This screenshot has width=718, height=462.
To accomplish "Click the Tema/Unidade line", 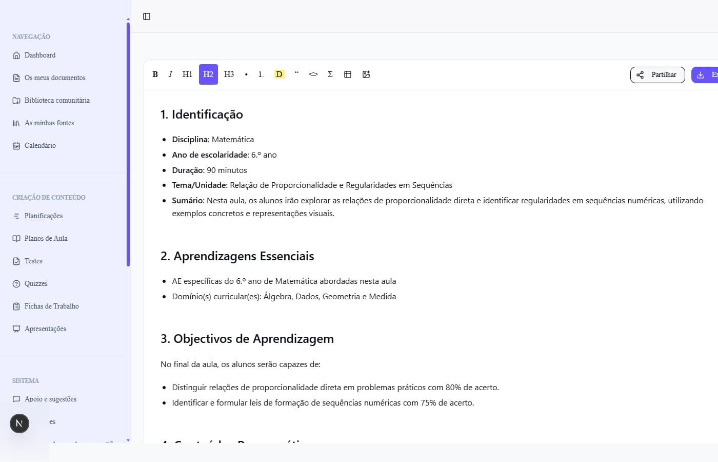I will tap(312, 185).
